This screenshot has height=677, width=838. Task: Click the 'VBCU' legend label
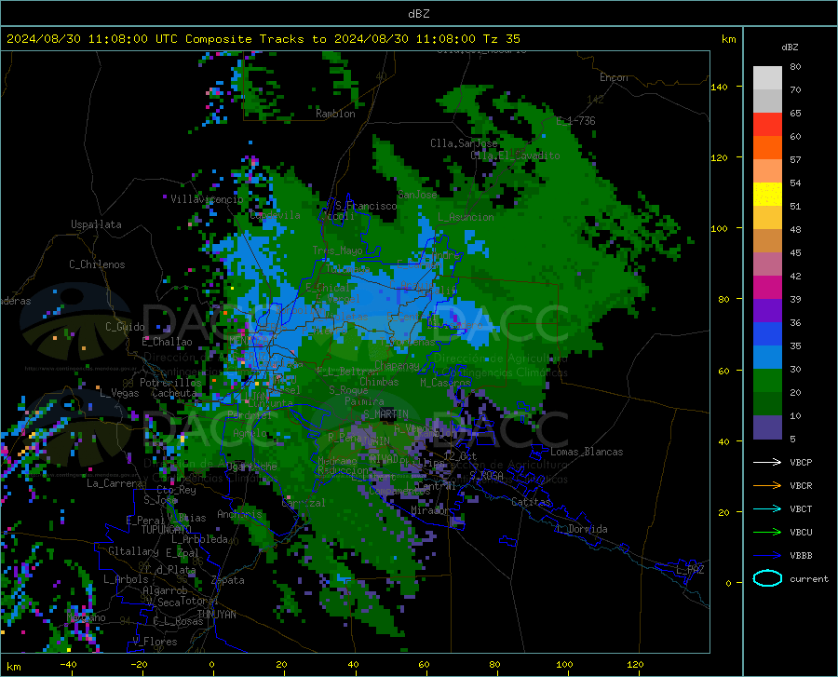tap(801, 533)
